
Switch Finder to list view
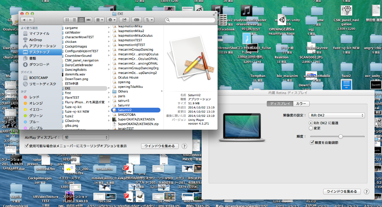pos(74,20)
